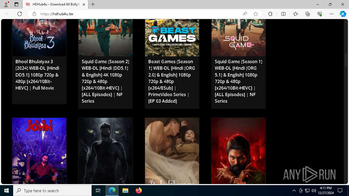Open File Explorer from taskbar

tap(125, 191)
